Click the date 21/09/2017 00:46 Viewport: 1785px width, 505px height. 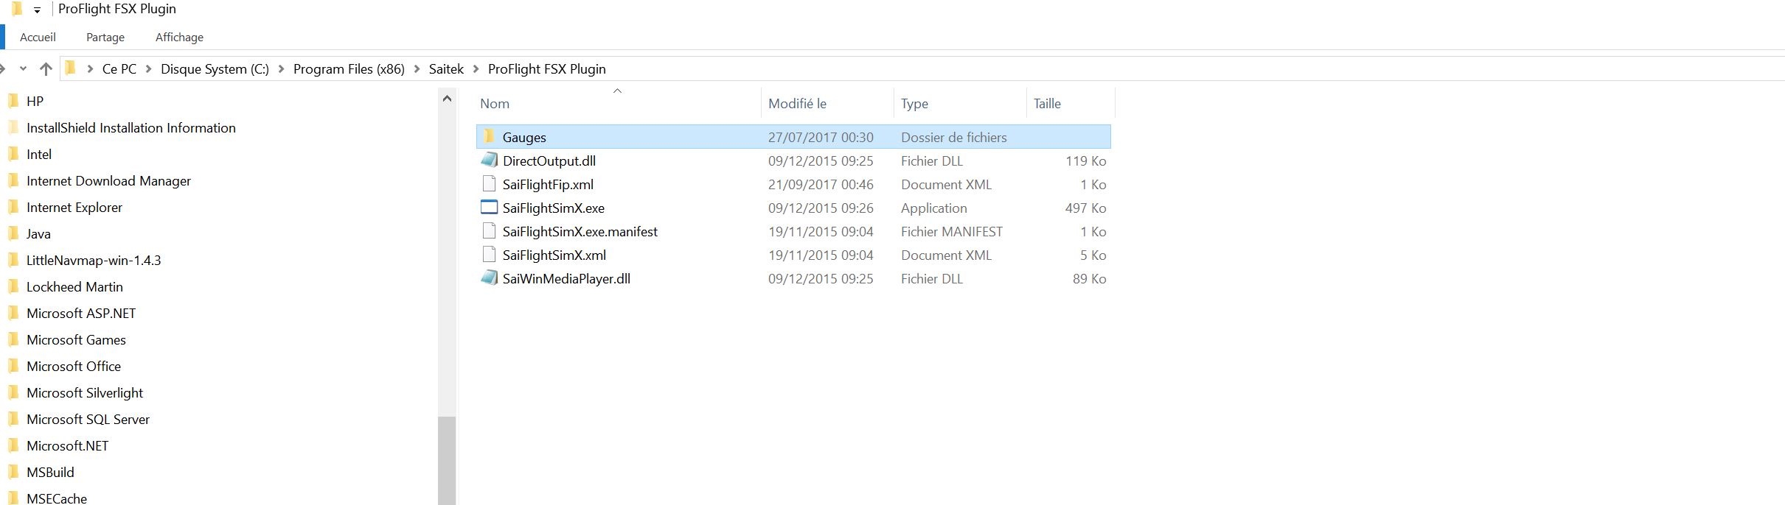click(x=821, y=184)
